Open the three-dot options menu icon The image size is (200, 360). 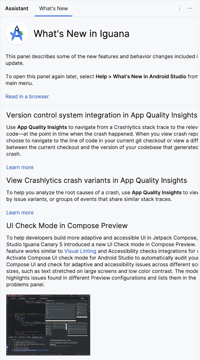(179, 8)
